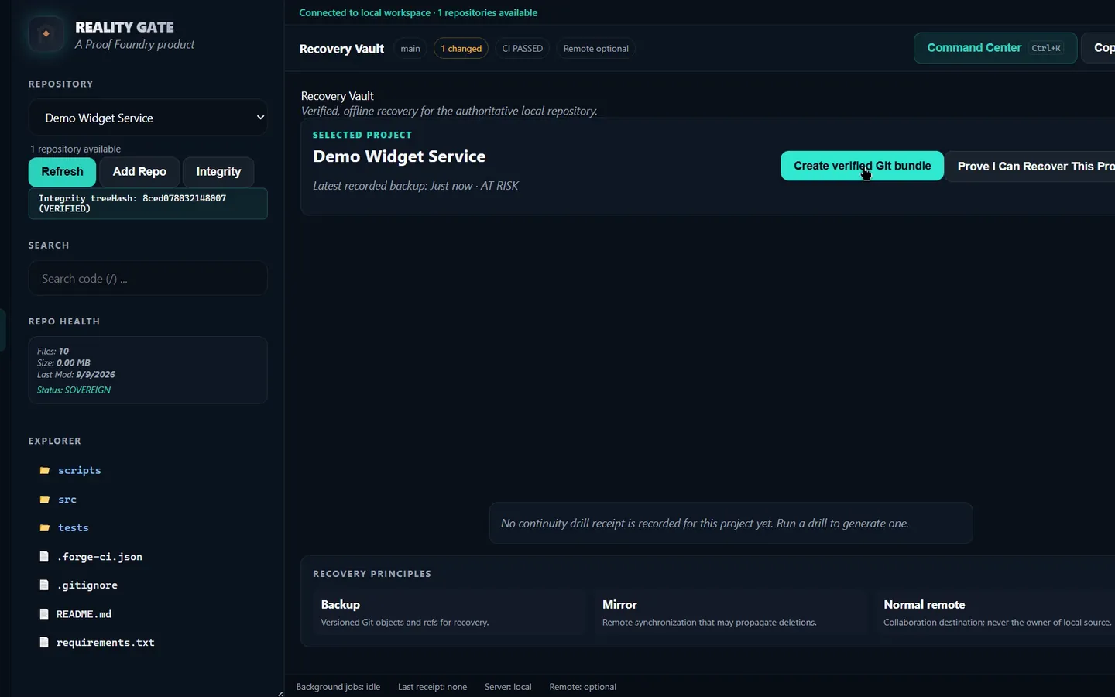Open .forge-ci.json from the Explorer

click(x=99, y=557)
